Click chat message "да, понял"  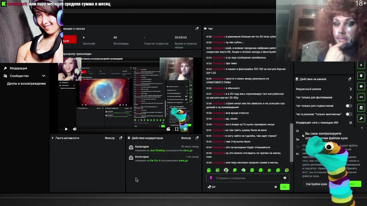(232, 119)
